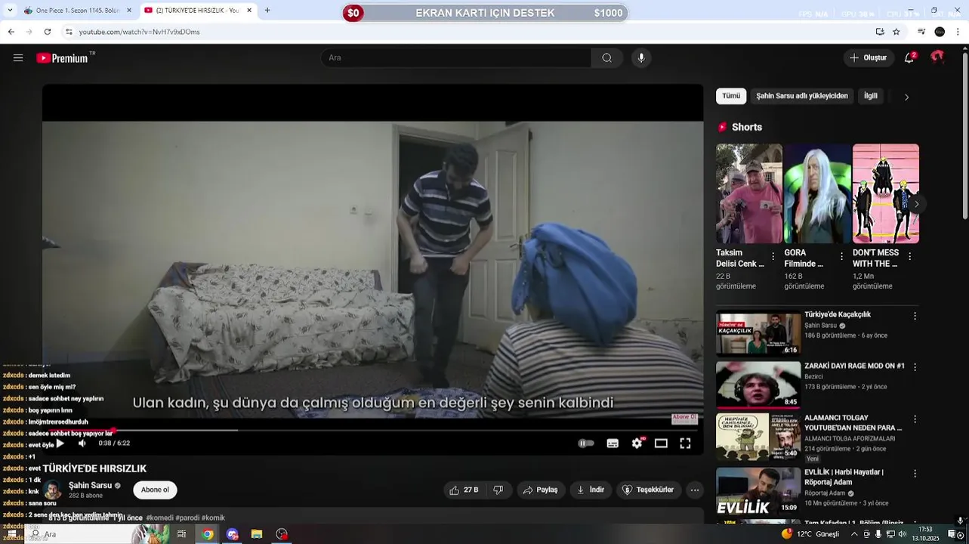Open Chrome three-dot menu
The image size is (969, 544).
click(x=958, y=32)
